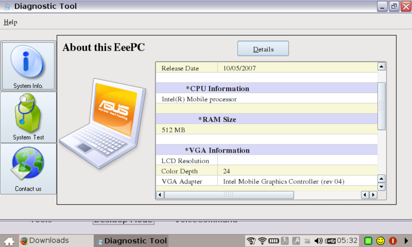Click the horizontal scrollbar's far-left arrow
This screenshot has width=412, height=247.
pos(160,195)
